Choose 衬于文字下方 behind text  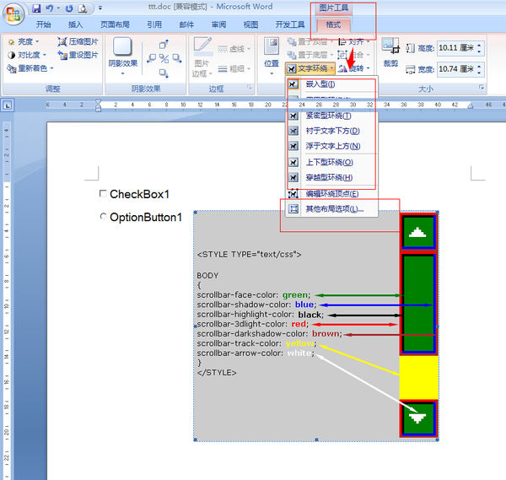click(332, 131)
